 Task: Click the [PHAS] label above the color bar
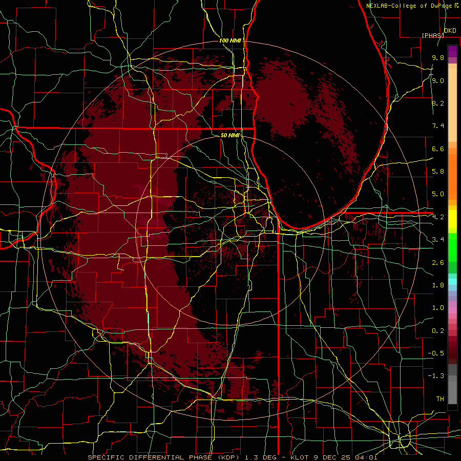tap(433, 35)
